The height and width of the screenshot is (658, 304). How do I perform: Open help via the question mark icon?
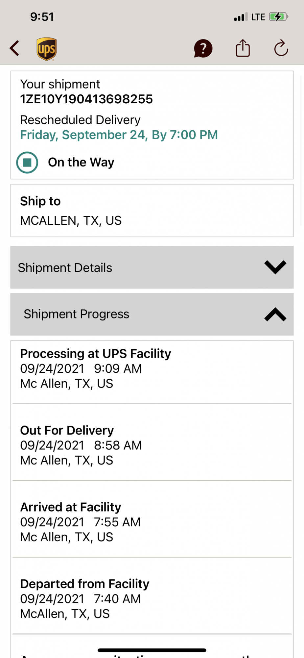point(203,49)
